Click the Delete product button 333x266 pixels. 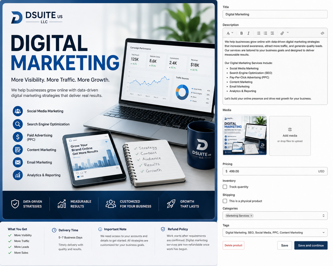pyautogui.click(x=233, y=245)
